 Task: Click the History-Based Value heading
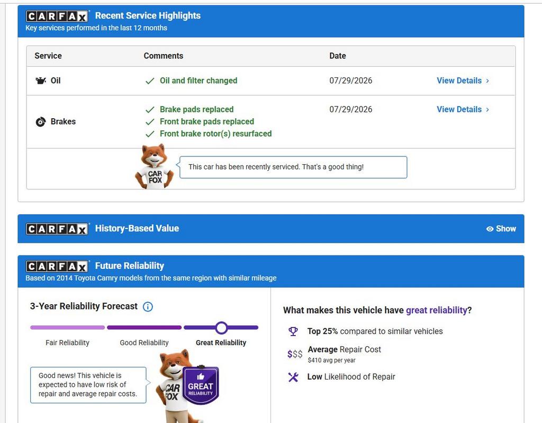[137, 228]
